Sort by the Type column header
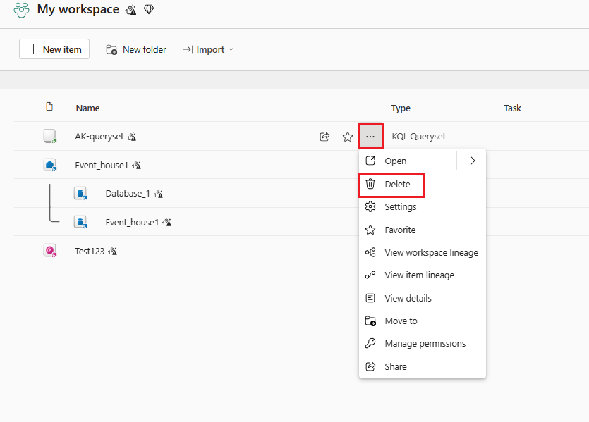This screenshot has width=589, height=422. point(401,108)
